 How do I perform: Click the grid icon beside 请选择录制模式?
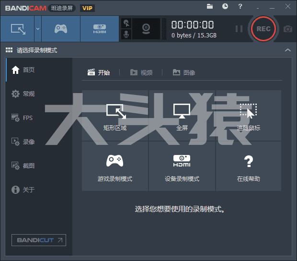pos(9,50)
